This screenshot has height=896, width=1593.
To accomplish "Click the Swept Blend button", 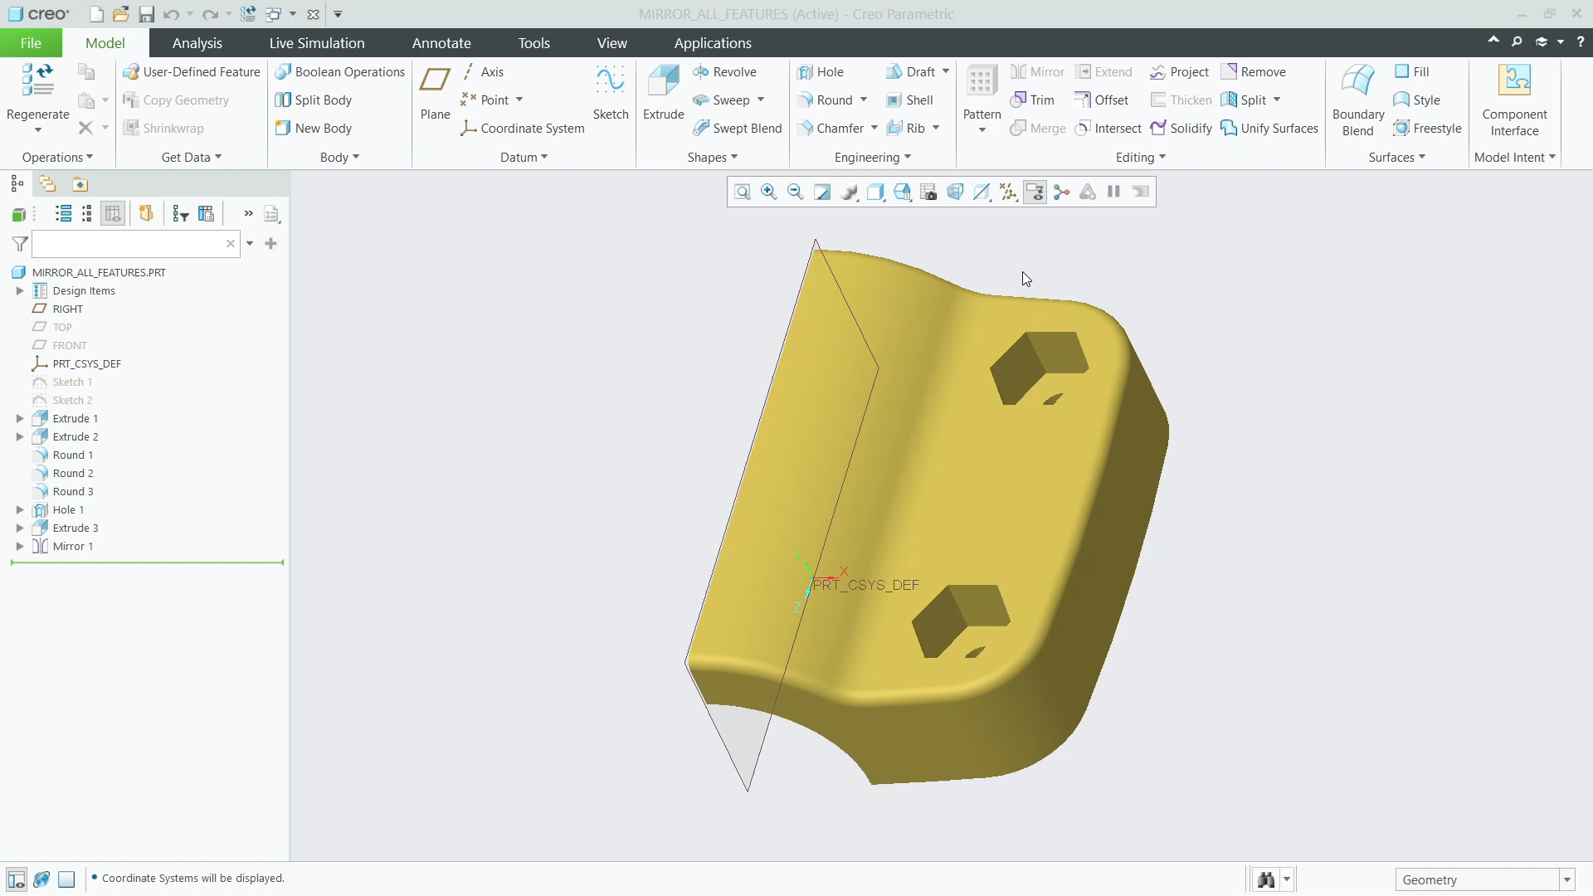I will tap(738, 129).
